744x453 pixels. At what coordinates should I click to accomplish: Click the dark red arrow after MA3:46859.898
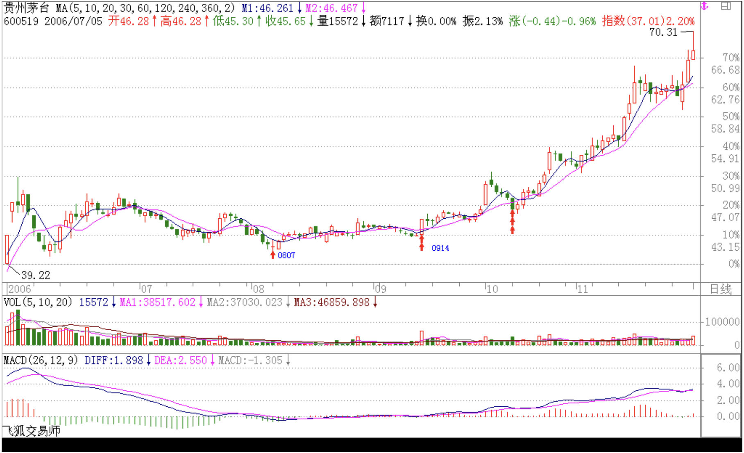(x=375, y=303)
